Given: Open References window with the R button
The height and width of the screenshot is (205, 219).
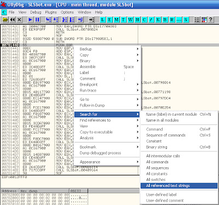Looking at the screenshot, I should click(172, 20).
